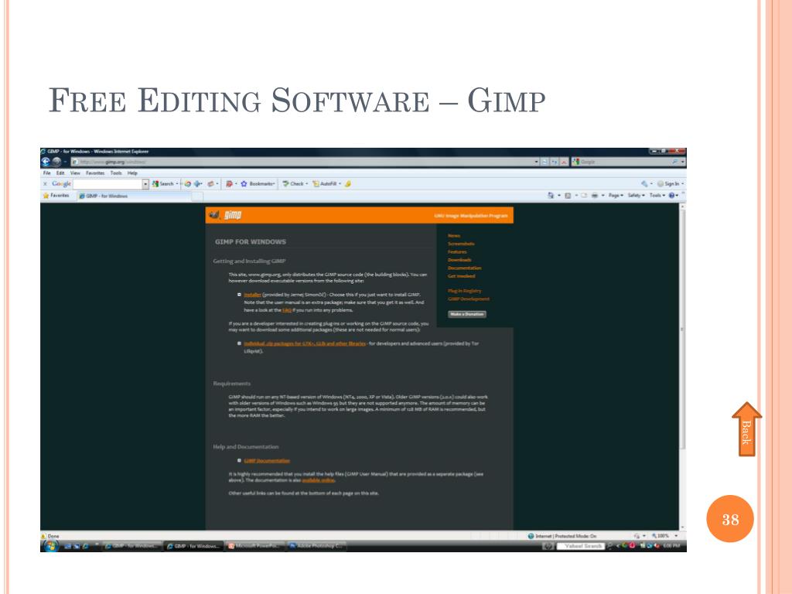Click the address bar with gimp.org URL
Viewport: 792px width, 594px height.
pyautogui.click(x=303, y=162)
